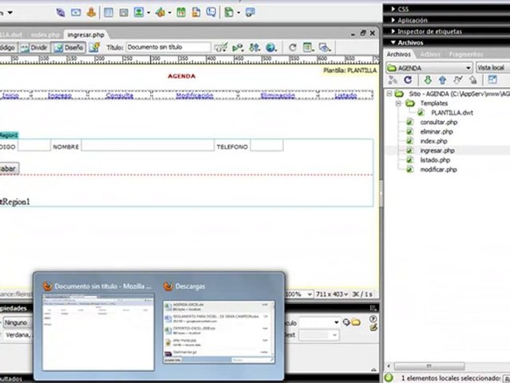Select the Fragmentos tab
The height and width of the screenshot is (383, 510).
[x=466, y=54]
